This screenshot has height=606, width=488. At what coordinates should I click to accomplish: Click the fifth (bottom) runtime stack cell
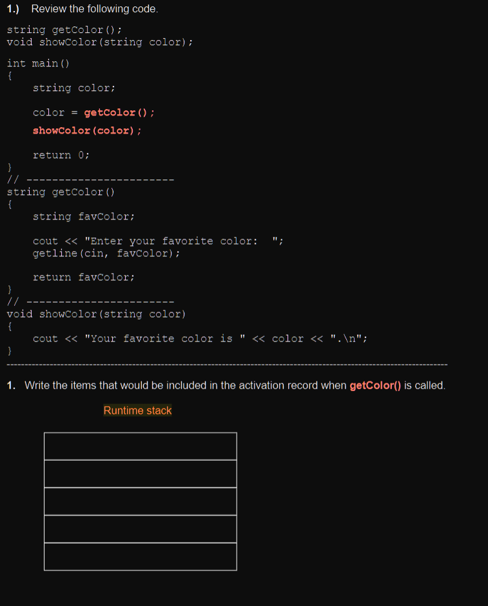[141, 556]
